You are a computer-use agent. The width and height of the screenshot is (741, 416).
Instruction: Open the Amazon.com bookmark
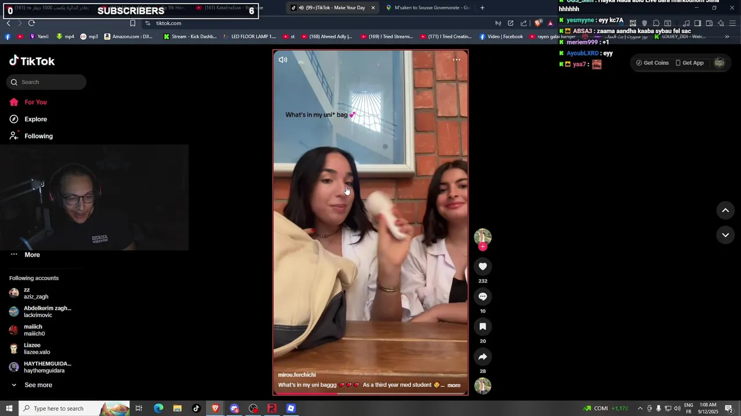point(129,36)
